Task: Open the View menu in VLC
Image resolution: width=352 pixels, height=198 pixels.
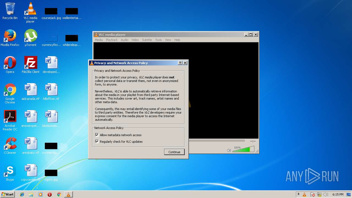Action: tap(168, 40)
